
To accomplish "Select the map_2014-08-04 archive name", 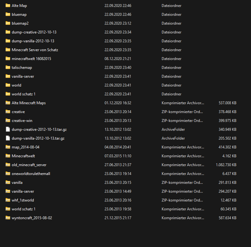I will click(x=25, y=147).
